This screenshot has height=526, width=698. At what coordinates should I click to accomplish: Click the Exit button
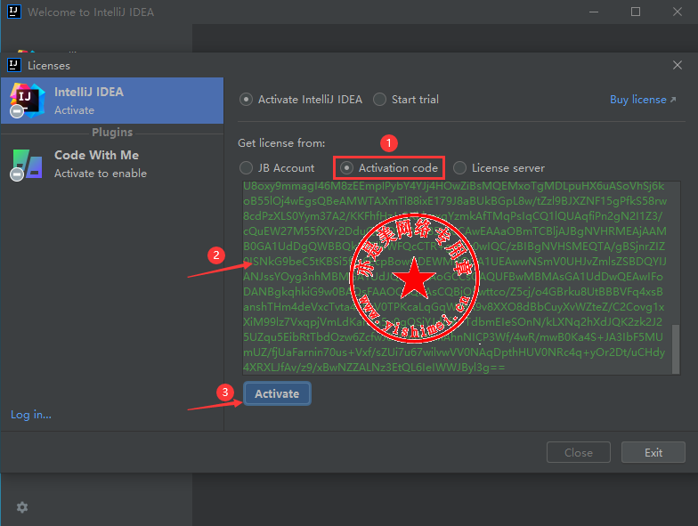click(x=653, y=452)
